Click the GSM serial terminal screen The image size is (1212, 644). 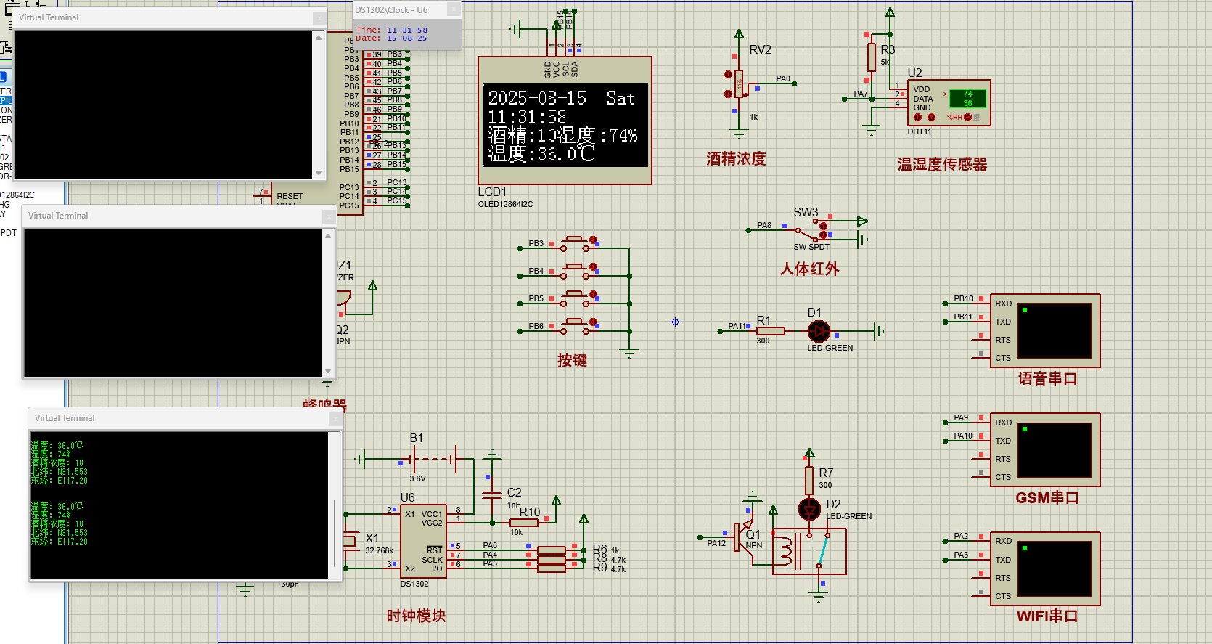coord(1055,450)
